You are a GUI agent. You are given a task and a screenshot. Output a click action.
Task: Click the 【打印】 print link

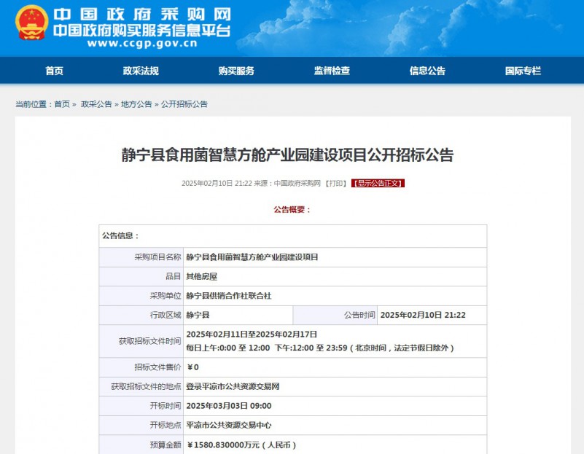click(335, 183)
